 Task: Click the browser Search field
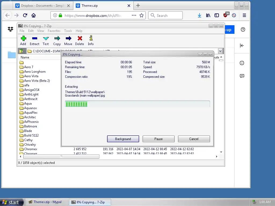coord(165,15)
